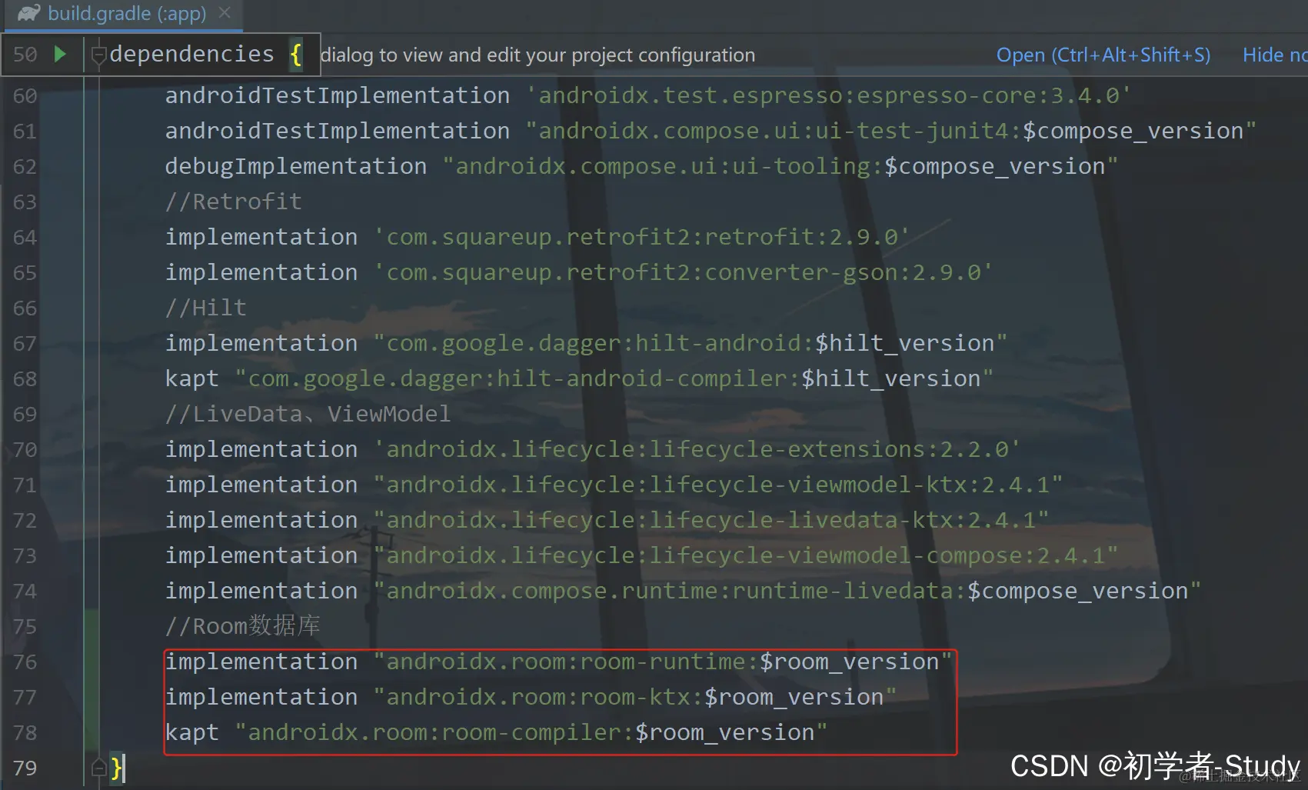This screenshot has height=790, width=1308.
Task: Open the project structure dialog via Open (Ctrl+Alt+Shift+S)
Action: point(1103,55)
